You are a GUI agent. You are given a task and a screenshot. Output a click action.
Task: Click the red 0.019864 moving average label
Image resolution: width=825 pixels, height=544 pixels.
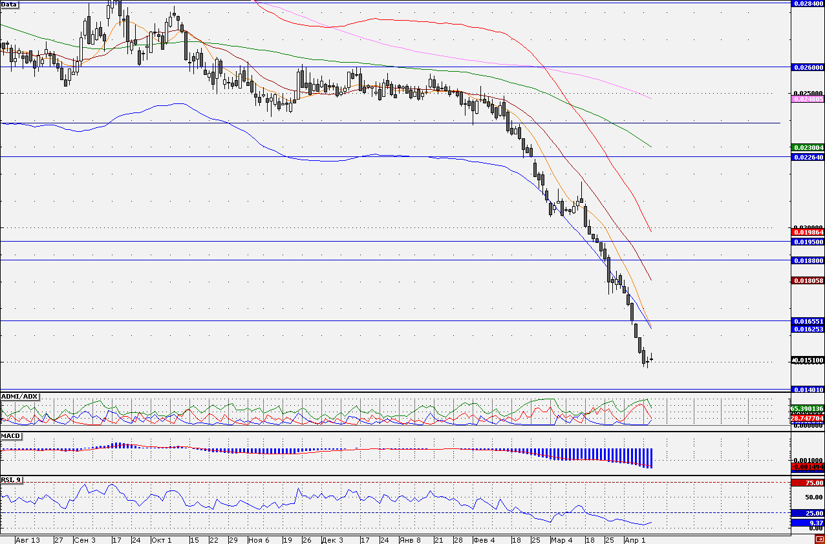point(808,231)
